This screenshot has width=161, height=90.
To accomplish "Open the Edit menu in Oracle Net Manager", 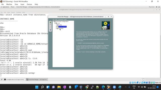I will coord(56,19).
